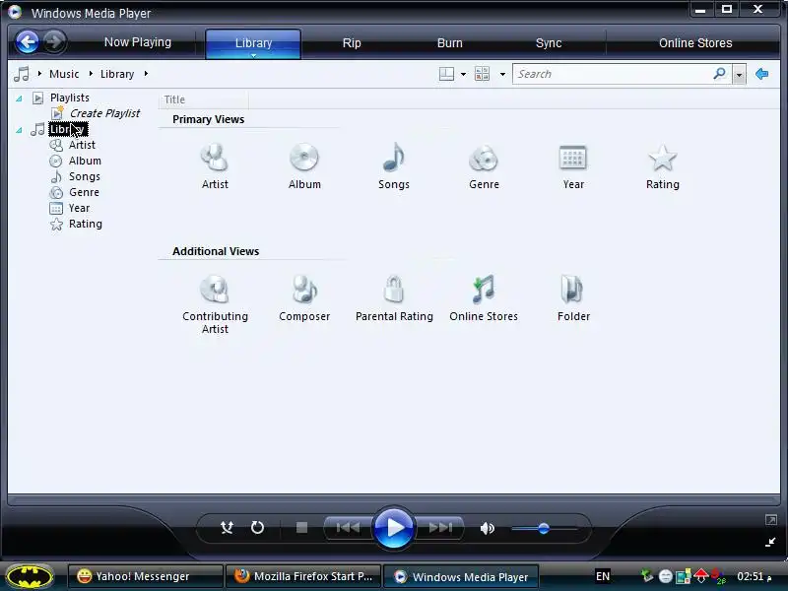Viewport: 788px width, 591px height.
Task: Click the search magnifier icon
Action: pos(720,74)
